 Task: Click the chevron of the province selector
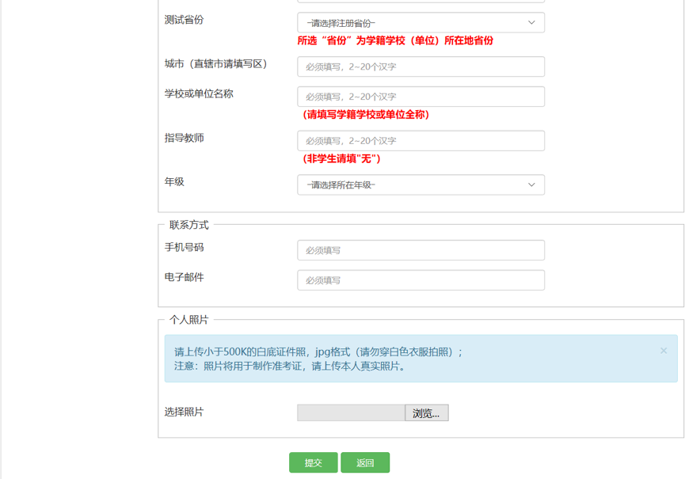(531, 23)
